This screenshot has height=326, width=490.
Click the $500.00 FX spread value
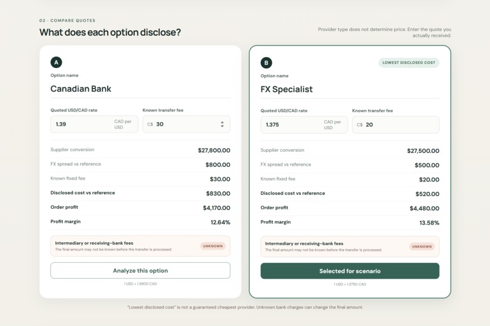(x=427, y=165)
